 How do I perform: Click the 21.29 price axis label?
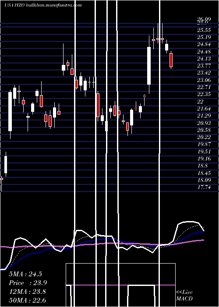[204, 116]
